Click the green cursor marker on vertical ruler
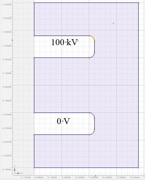The image size is (145, 180). pos(12,40)
